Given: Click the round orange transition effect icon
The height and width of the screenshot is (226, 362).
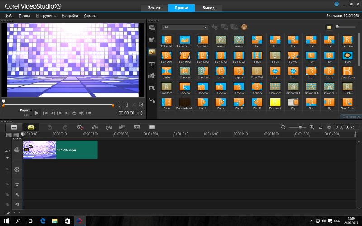Looking at the screenshot, I should pos(244,27).
